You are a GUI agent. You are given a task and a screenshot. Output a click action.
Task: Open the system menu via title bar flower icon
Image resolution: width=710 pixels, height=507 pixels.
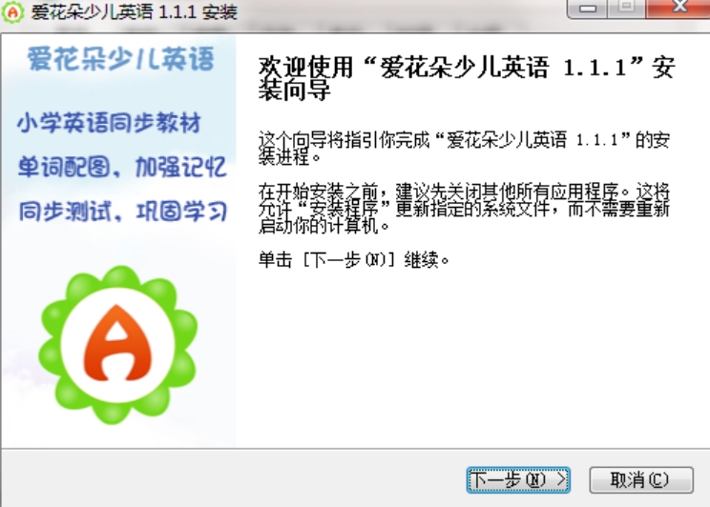tap(12, 11)
